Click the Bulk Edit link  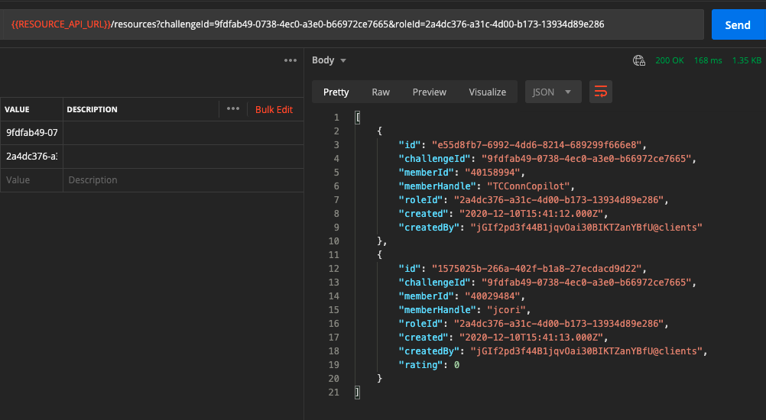point(274,109)
